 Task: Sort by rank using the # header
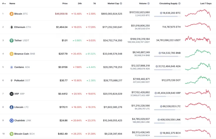[x=4, y=4]
